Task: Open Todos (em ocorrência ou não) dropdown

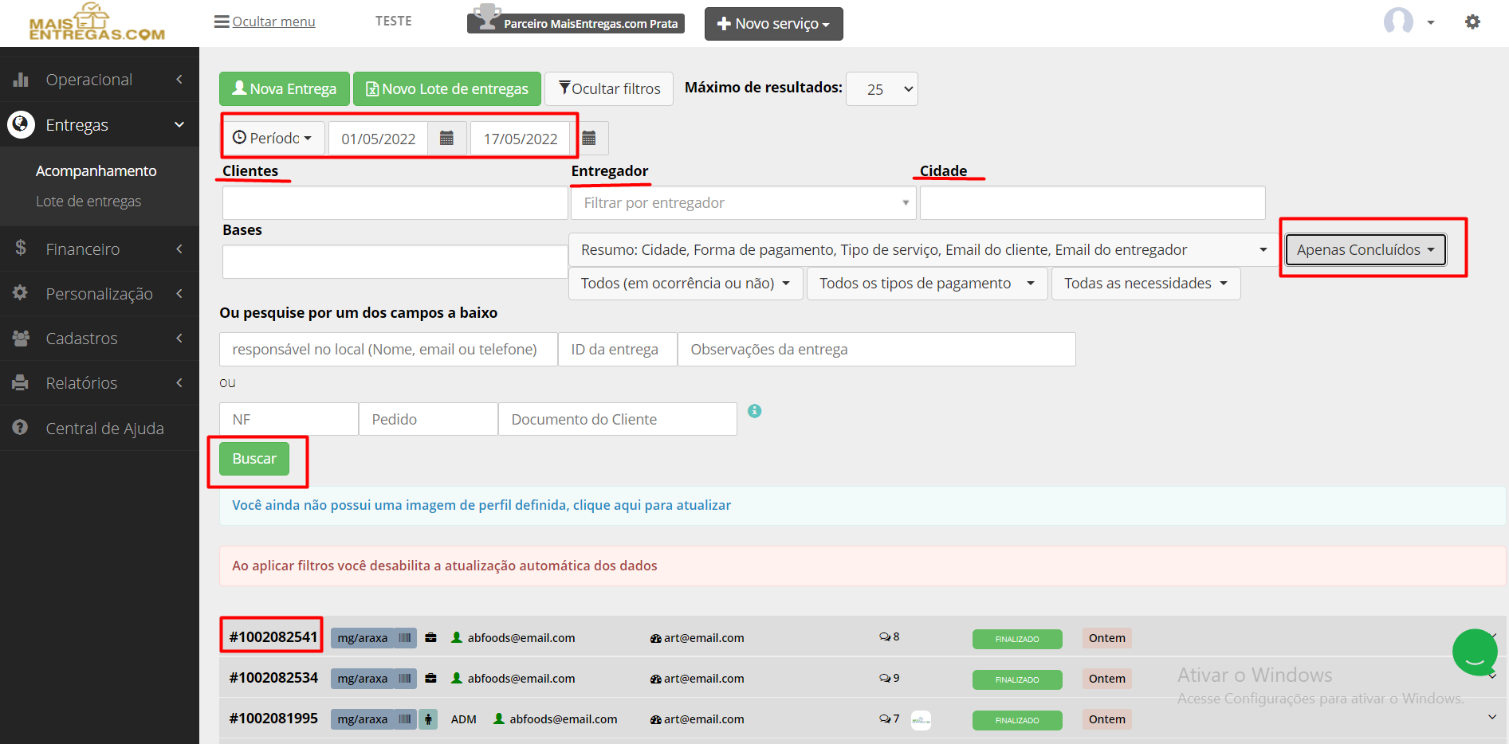Action: coord(686,284)
